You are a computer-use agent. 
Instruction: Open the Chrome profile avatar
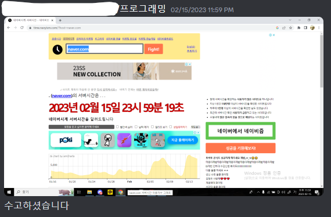pyautogui.click(x=312, y=28)
